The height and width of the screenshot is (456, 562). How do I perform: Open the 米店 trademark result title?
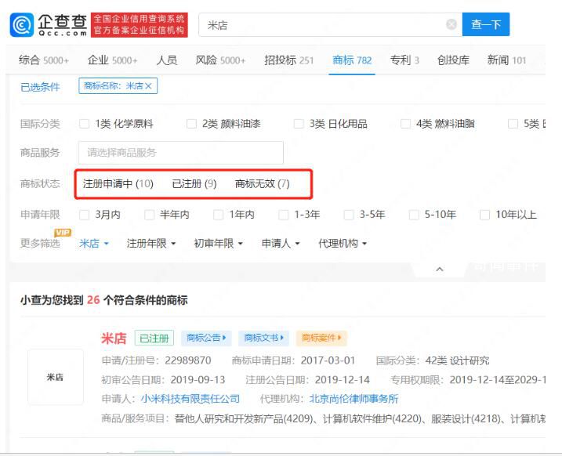(114, 338)
